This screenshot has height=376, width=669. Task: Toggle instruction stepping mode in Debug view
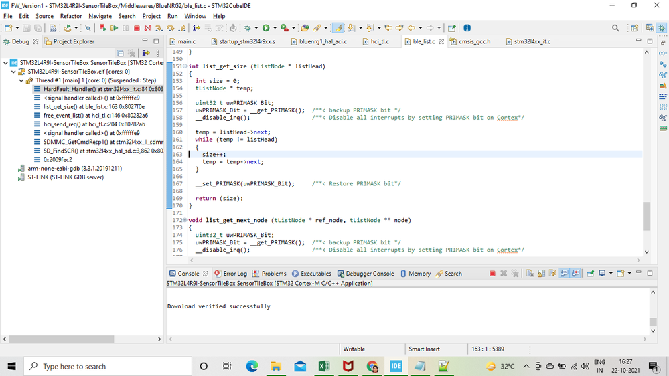point(146,54)
